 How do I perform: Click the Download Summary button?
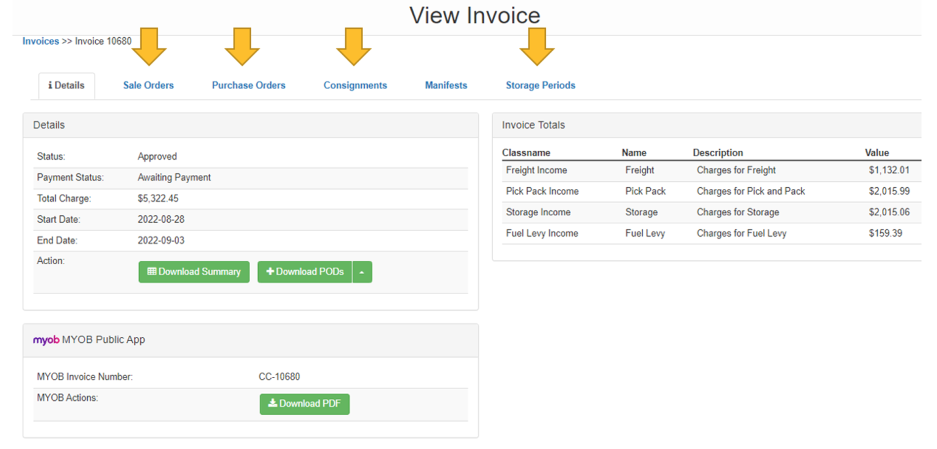(x=193, y=271)
